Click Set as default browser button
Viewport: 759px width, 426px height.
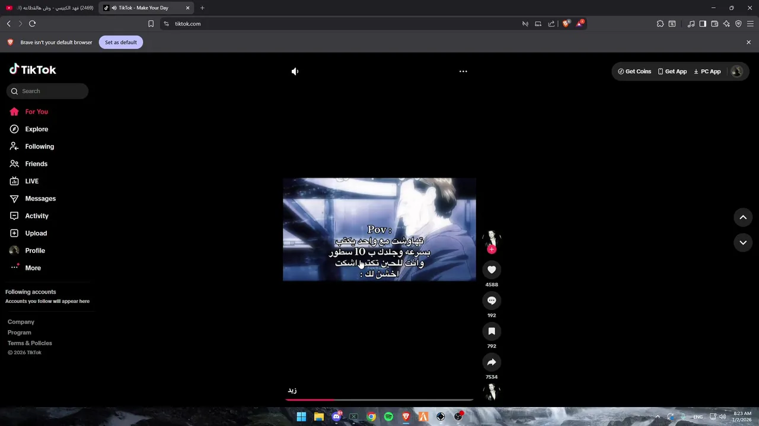121,43
